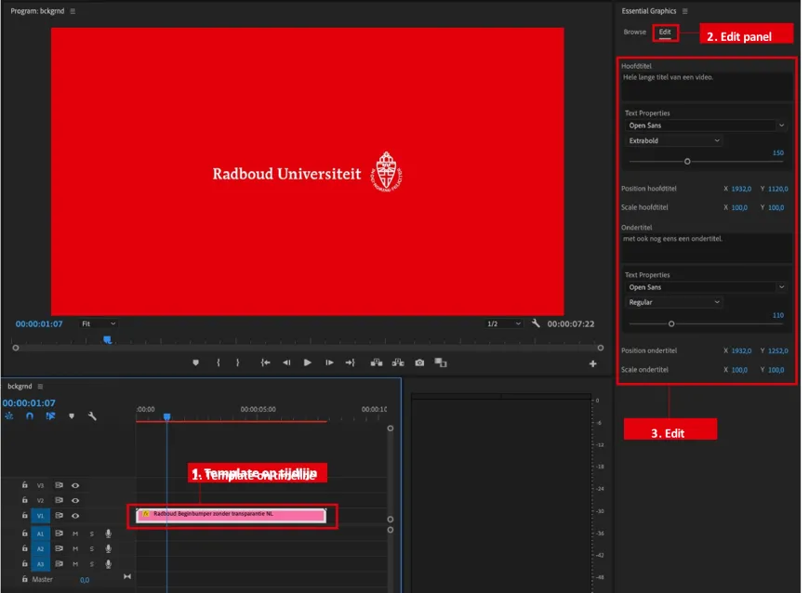Go to In point in Program monitor

point(265,363)
